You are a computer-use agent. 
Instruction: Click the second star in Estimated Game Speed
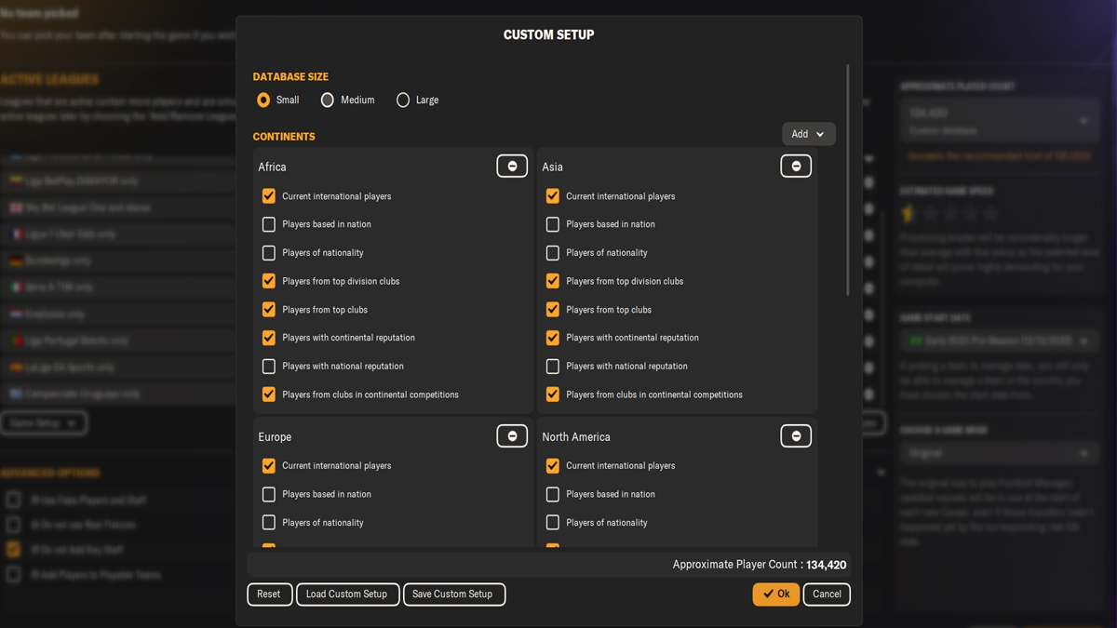pos(930,212)
